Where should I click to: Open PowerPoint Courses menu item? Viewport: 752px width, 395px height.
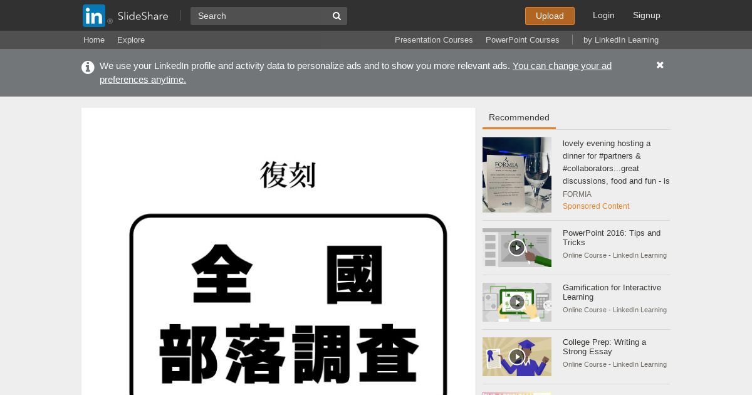(x=523, y=39)
